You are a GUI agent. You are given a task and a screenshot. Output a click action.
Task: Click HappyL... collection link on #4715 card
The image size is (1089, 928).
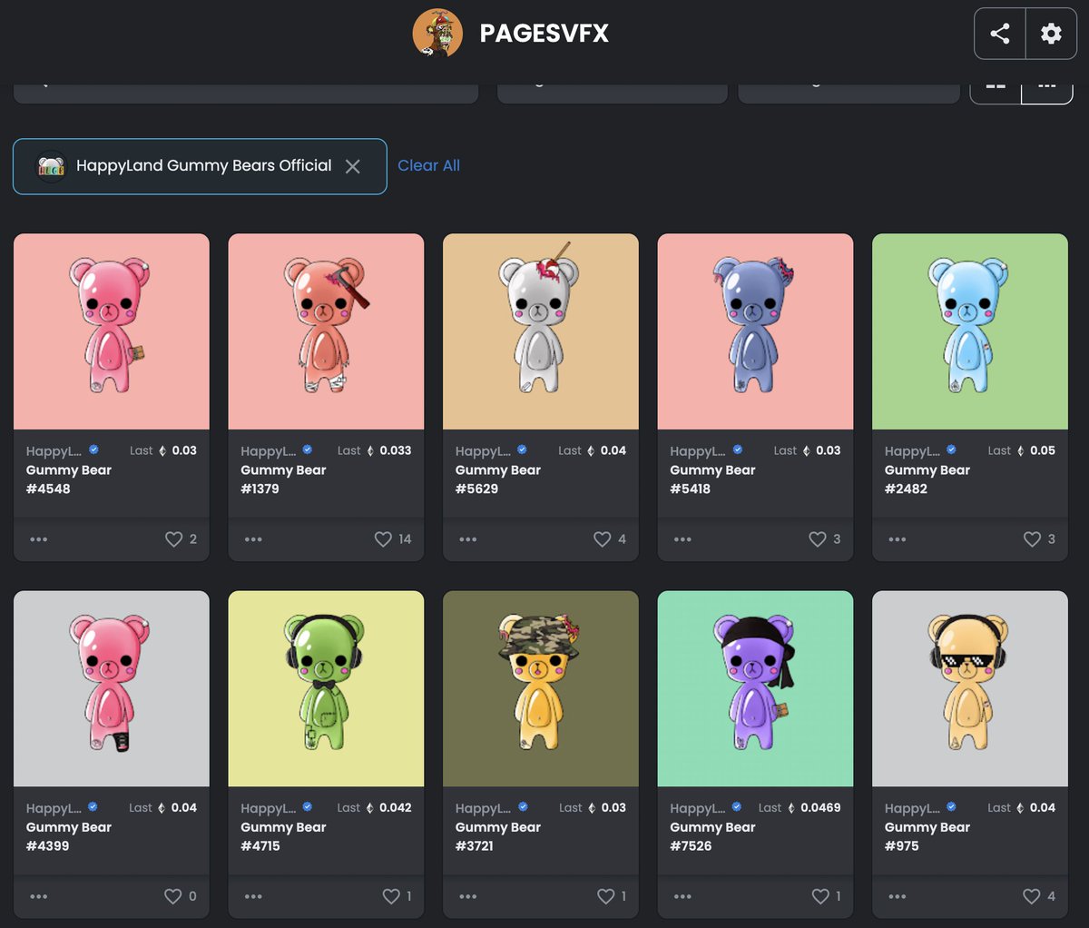(269, 808)
